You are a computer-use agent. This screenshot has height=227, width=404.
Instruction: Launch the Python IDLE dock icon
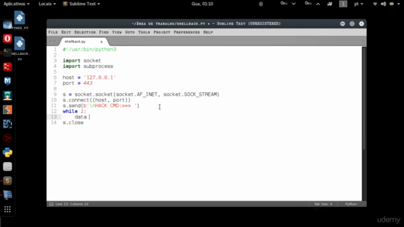pos(8,153)
